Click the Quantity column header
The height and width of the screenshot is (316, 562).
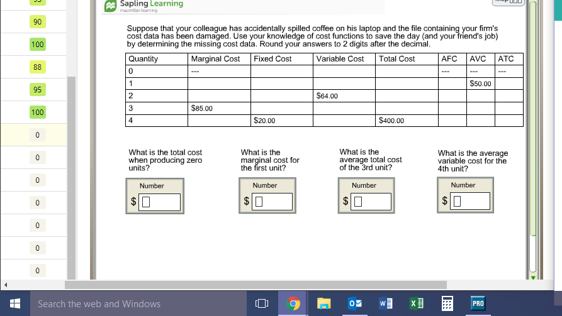157,59
